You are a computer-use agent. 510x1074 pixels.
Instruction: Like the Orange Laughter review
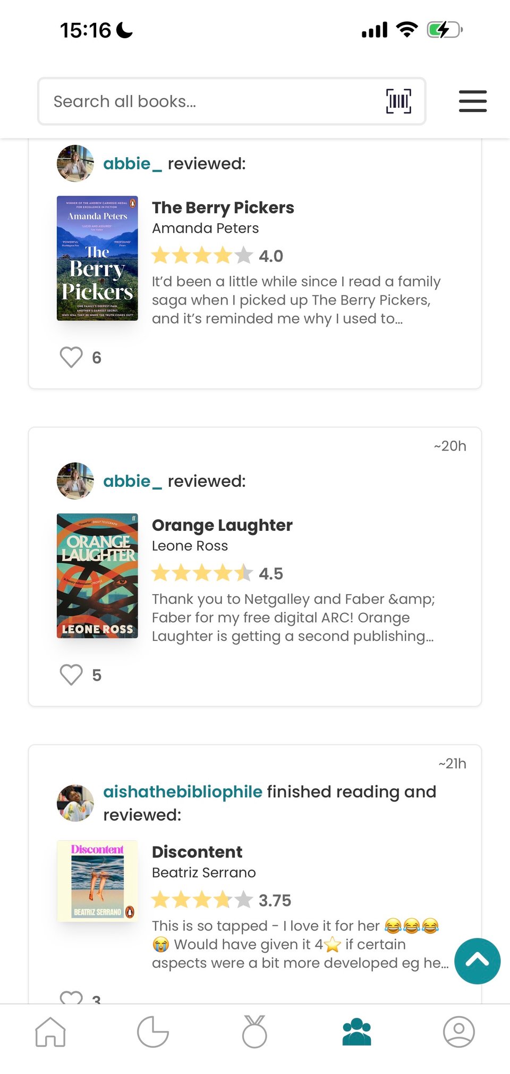pyautogui.click(x=70, y=674)
